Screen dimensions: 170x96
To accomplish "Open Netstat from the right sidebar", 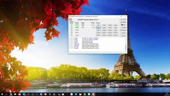I will 123,22.
